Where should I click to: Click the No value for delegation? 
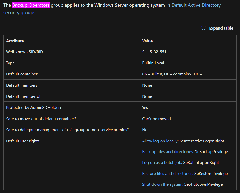[x=145, y=130]
